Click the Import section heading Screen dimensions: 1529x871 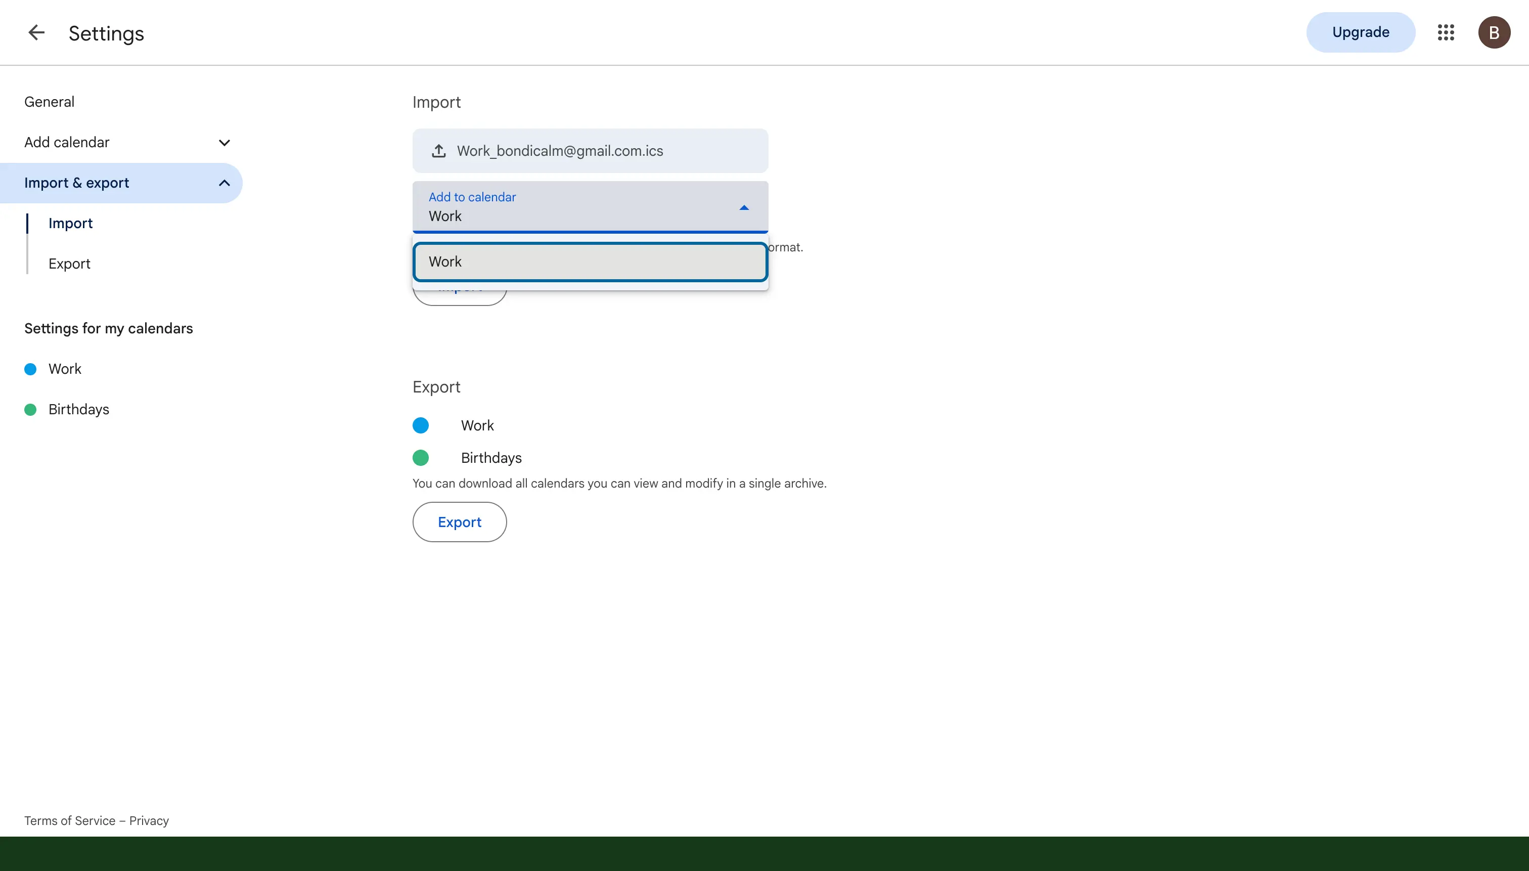[x=436, y=102]
